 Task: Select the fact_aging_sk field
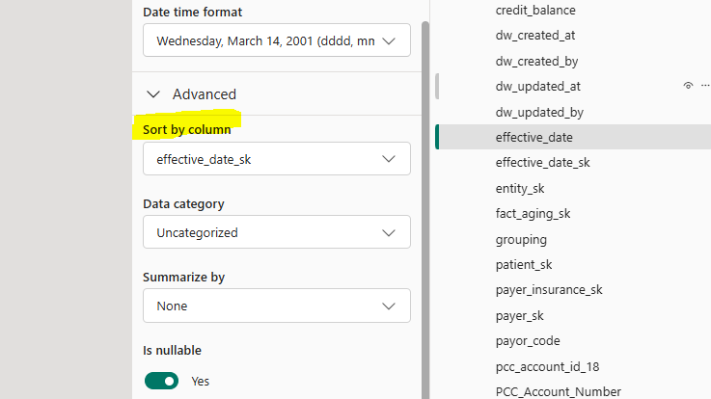[533, 214]
